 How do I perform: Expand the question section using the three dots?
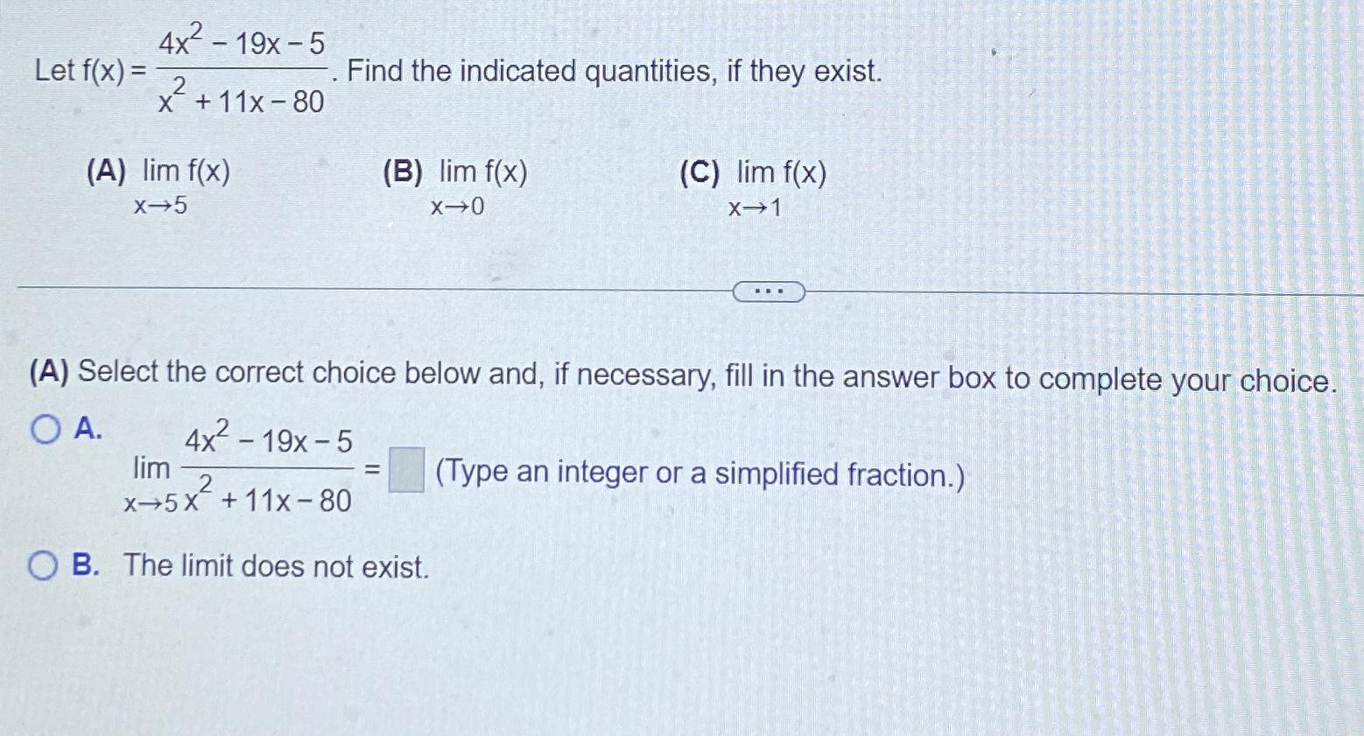pos(768,289)
